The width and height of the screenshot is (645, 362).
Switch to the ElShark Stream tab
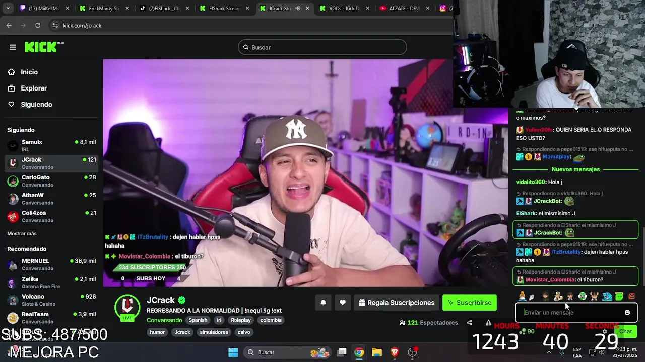(224, 8)
